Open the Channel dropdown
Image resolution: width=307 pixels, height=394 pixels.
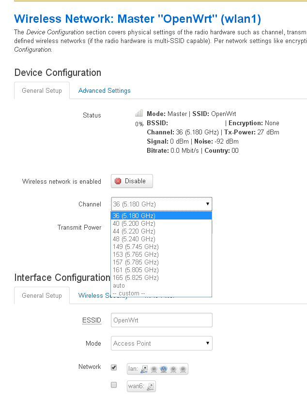tap(162, 204)
